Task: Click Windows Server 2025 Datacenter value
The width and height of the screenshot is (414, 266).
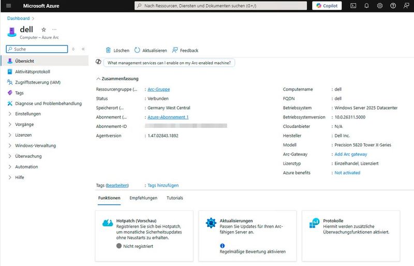Action: 366,108
